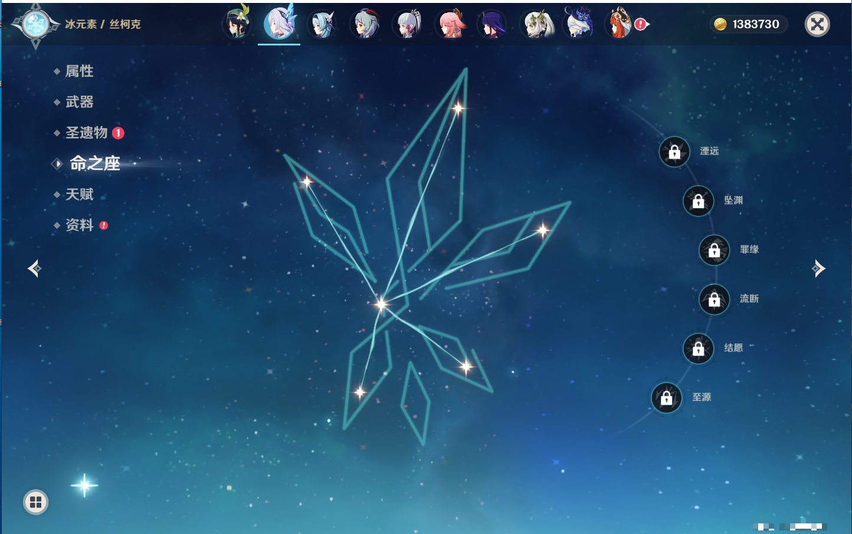Image resolution: width=852 pixels, height=534 pixels.
Task: Open 圣遗物 artifacts with notification badge
Action: pos(87,133)
